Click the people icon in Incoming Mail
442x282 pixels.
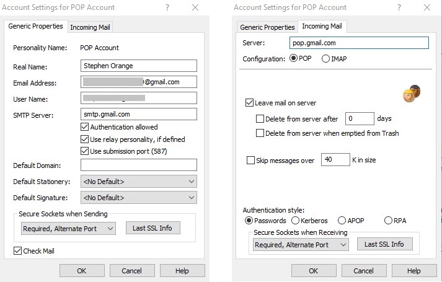pos(412,94)
